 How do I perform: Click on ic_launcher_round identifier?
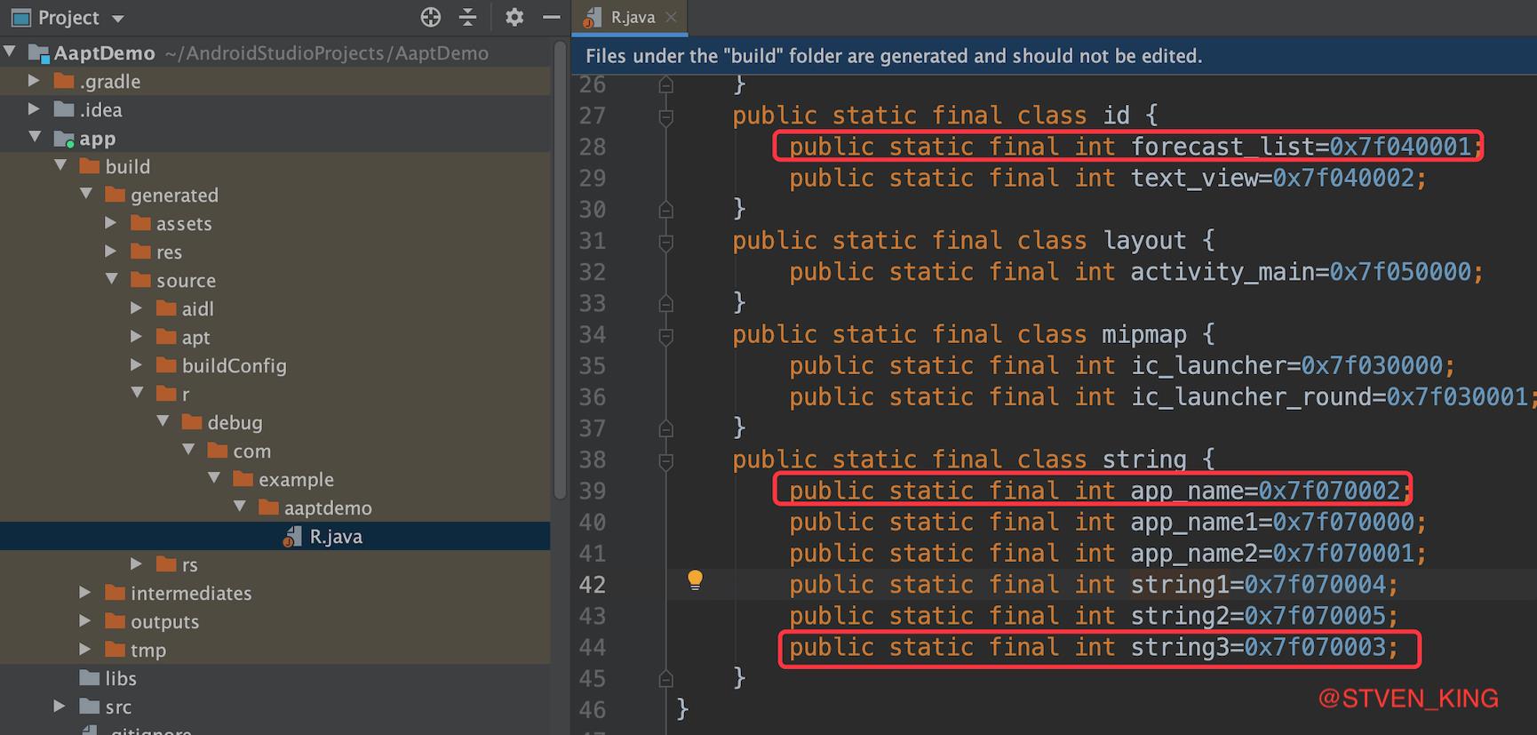tap(1251, 397)
